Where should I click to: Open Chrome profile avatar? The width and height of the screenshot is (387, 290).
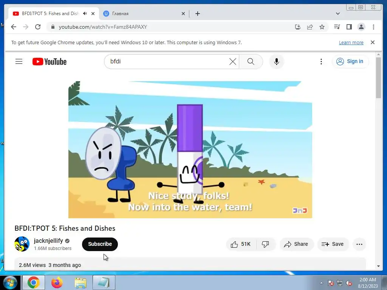pos(361,27)
